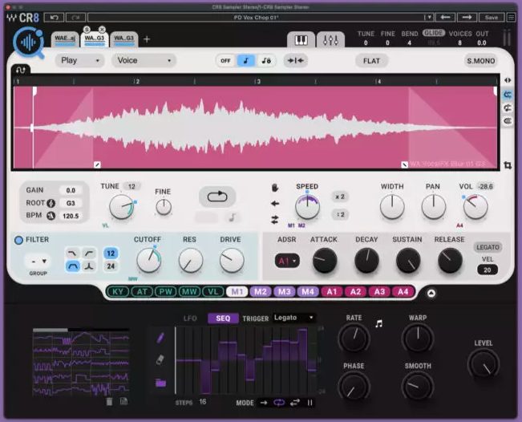Click the TUNE knob
The width and height of the screenshot is (522, 422).
pos(121,207)
